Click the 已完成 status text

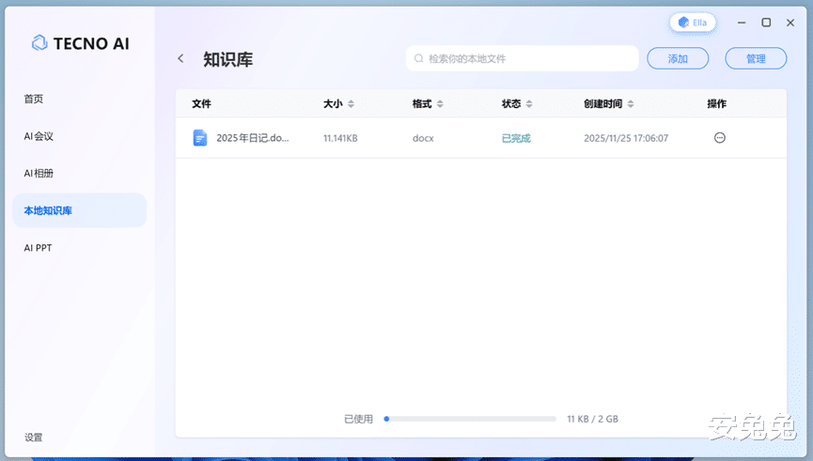tap(516, 138)
